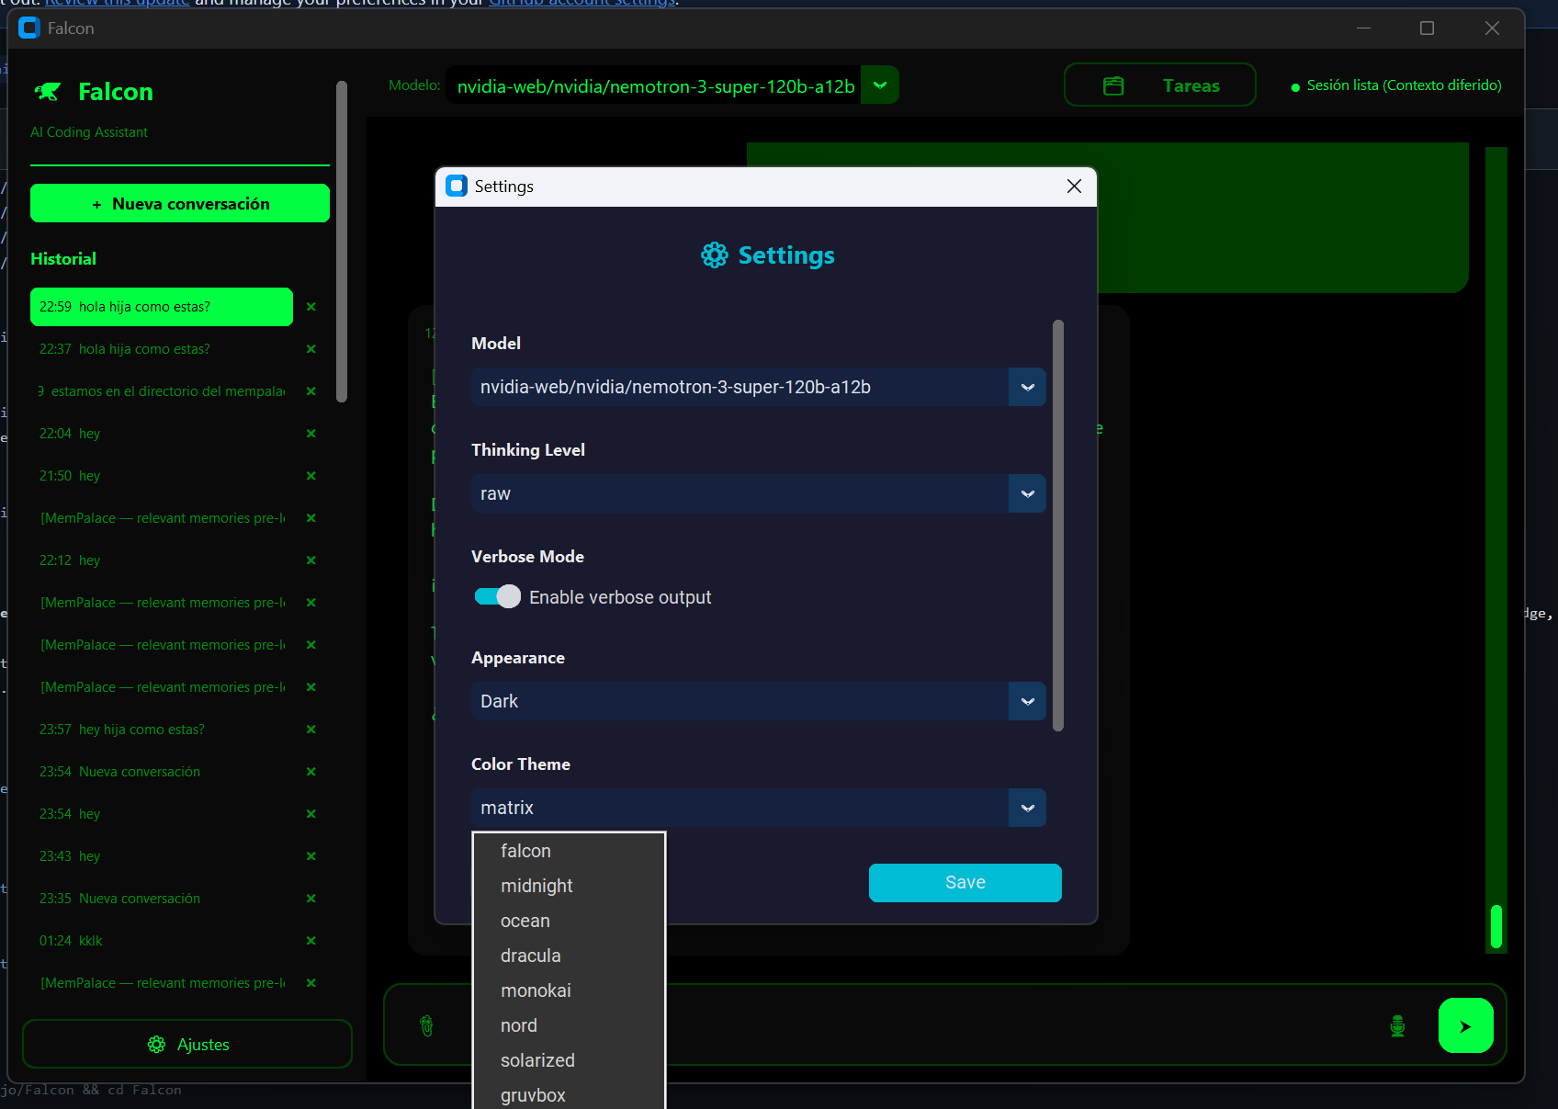The width and height of the screenshot is (1558, 1109).
Task: Select the dracula color theme
Action: click(569, 956)
